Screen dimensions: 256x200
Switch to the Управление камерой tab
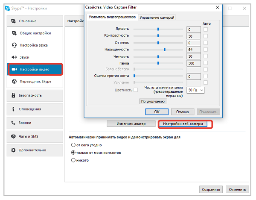[x=157, y=17]
